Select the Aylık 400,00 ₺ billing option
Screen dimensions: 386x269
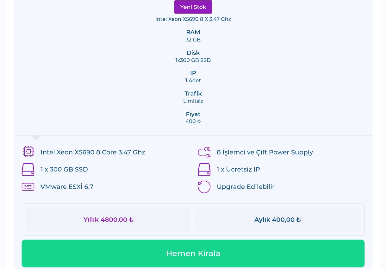pos(277,220)
